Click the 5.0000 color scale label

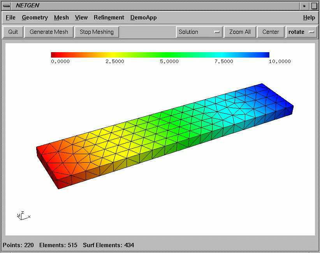click(169, 61)
